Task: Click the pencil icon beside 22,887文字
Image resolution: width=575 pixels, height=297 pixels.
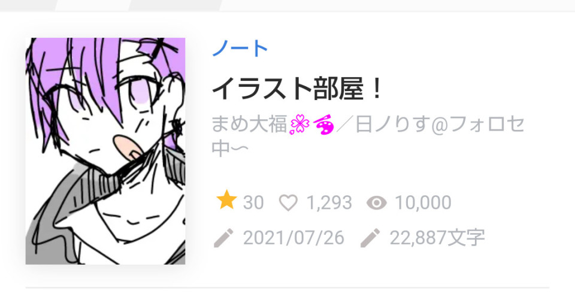Action: [370, 238]
